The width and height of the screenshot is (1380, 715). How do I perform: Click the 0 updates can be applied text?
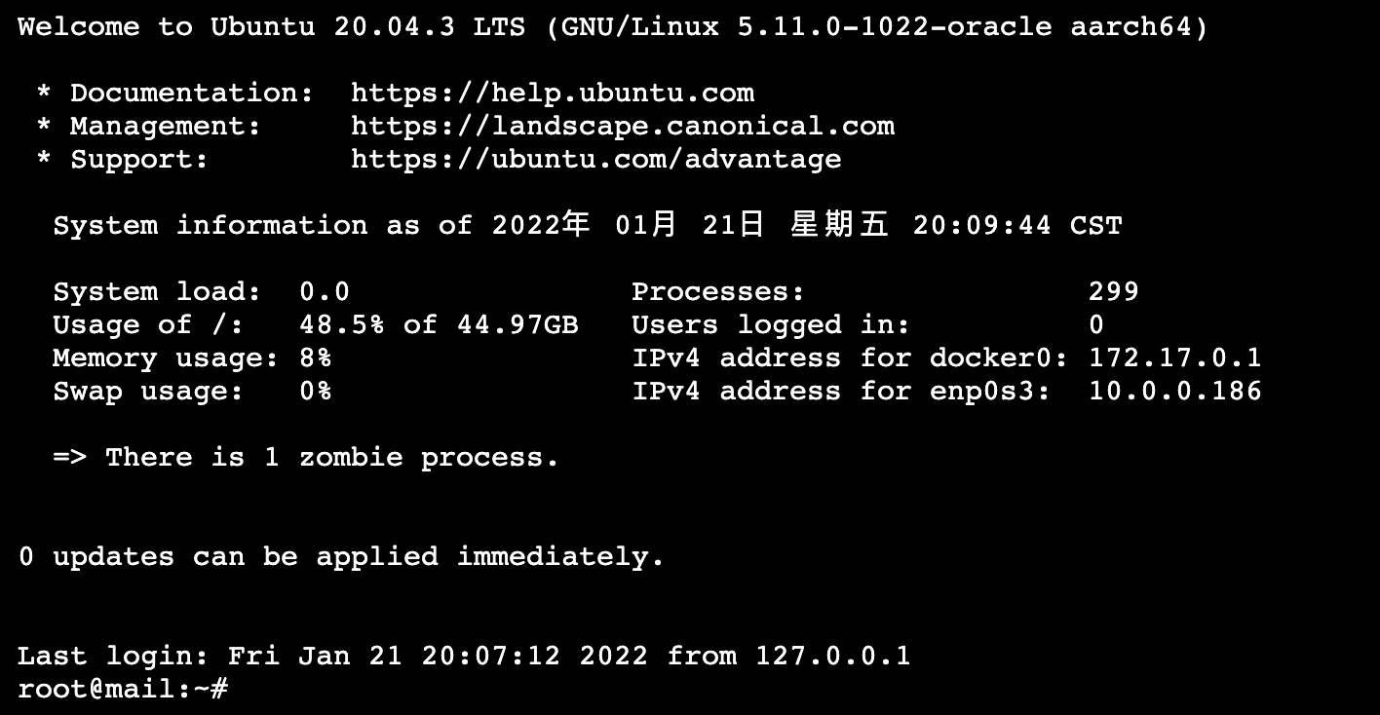341,557
